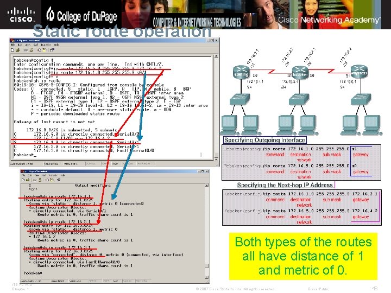The width and height of the screenshot is (391, 293).
Task: Click '172.16.4.2' gateway in next-hop box
Action: 364,211
